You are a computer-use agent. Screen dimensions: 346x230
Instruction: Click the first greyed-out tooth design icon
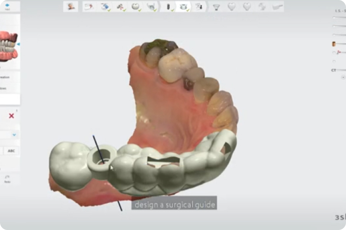[x=232, y=7]
